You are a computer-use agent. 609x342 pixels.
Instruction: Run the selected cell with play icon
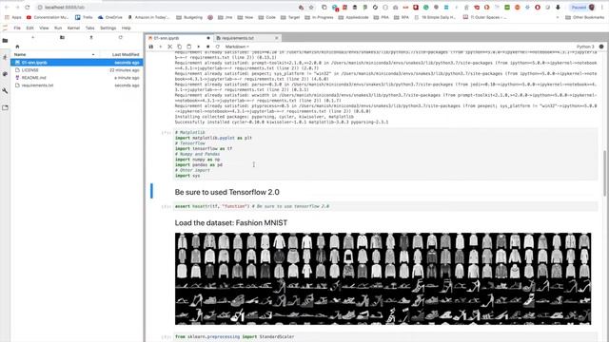point(199,47)
